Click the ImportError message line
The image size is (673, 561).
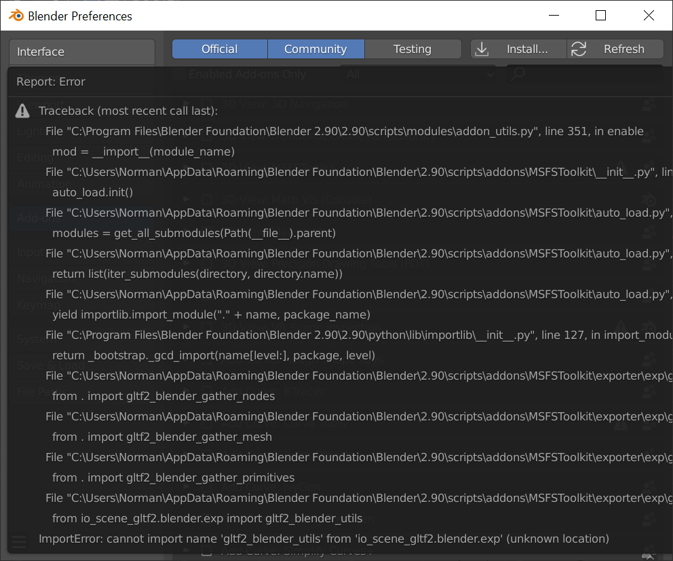(x=324, y=539)
